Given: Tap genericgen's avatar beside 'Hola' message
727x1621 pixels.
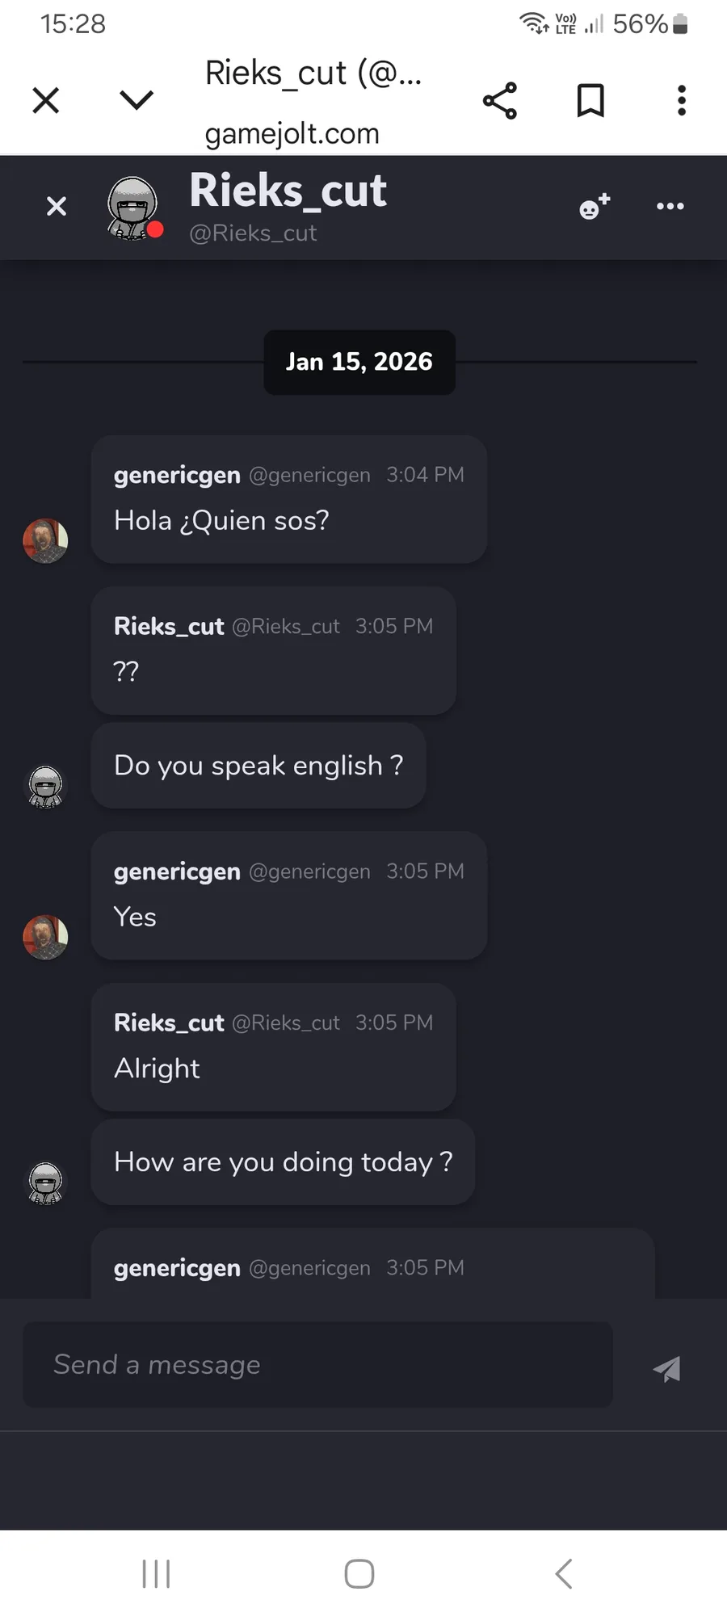Looking at the screenshot, I should 45,540.
